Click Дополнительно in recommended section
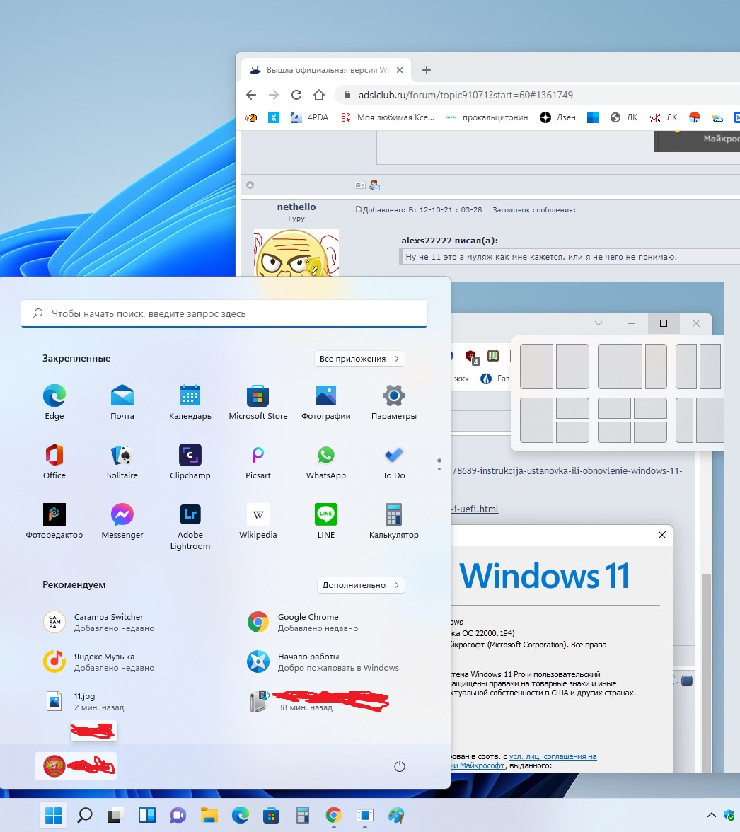Screen dimensions: 740x832 pos(361,584)
